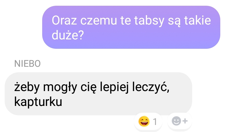This screenshot has width=232, height=132.
Task: Tap the plus sign beside gray smiley
Action: pyautogui.click(x=185, y=121)
